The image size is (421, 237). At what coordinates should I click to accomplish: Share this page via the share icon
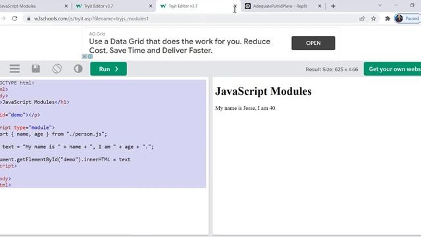pyautogui.click(x=362, y=18)
